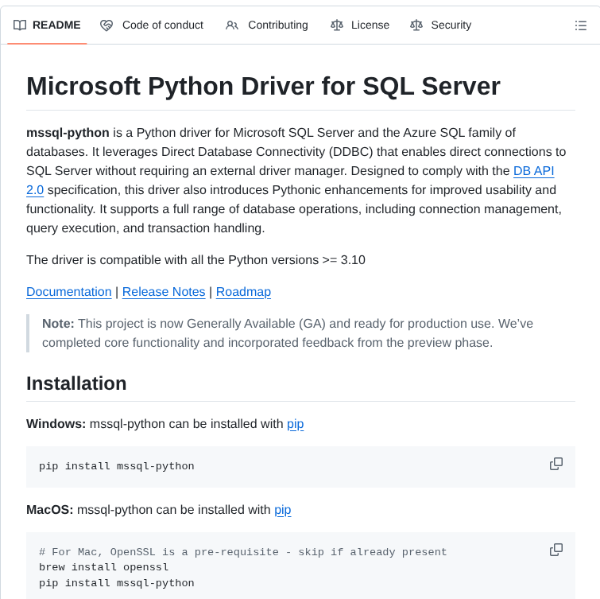Switch to Code of conduct tab
The width and height of the screenshot is (600, 599).
(152, 25)
